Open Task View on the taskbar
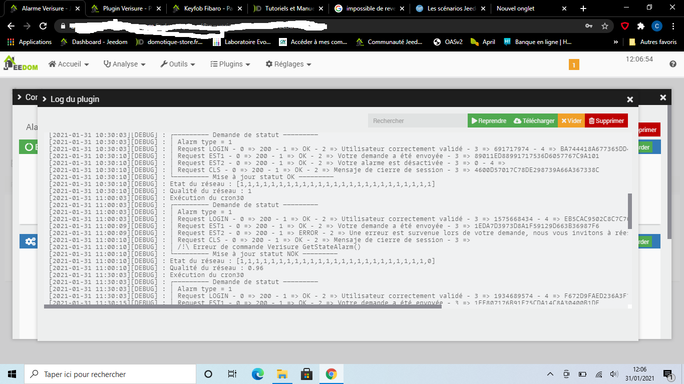684x384 pixels. [232, 374]
